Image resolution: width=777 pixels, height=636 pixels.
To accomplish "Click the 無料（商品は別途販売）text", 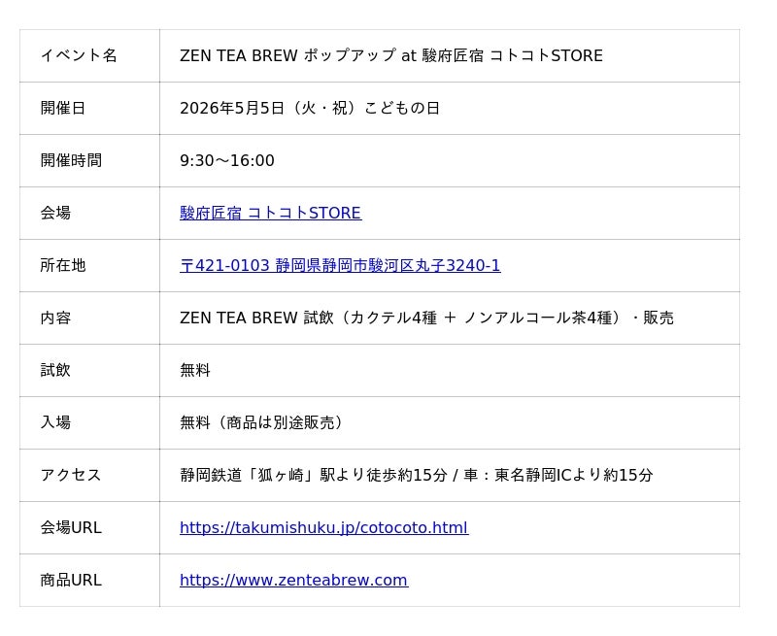I will coord(261,423).
